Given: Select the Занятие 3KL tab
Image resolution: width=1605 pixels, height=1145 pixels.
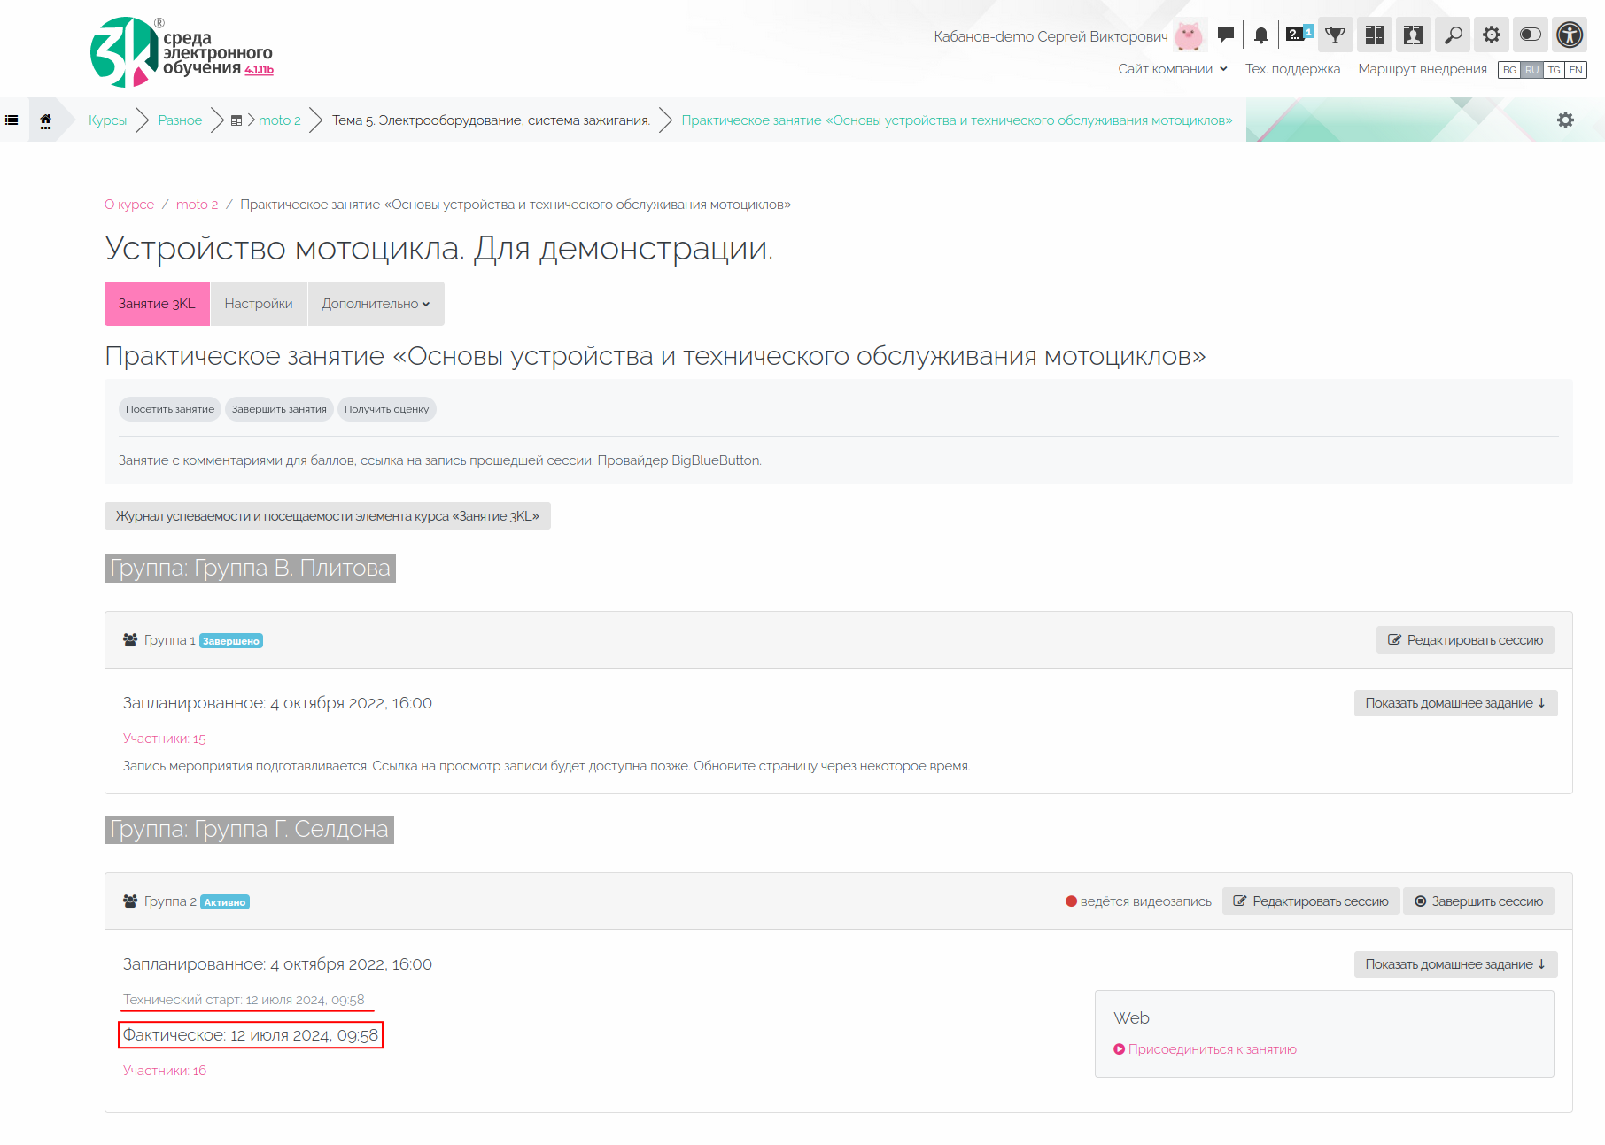Looking at the screenshot, I should (x=157, y=304).
